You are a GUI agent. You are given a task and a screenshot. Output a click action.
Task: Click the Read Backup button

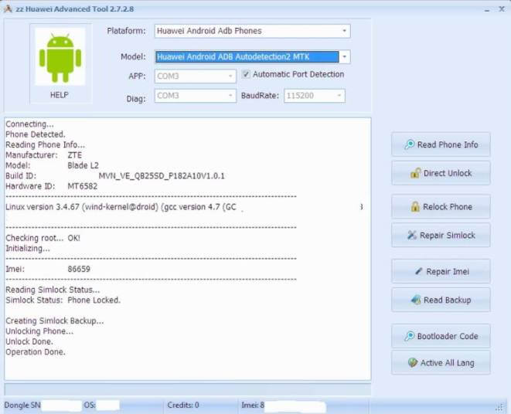point(441,300)
